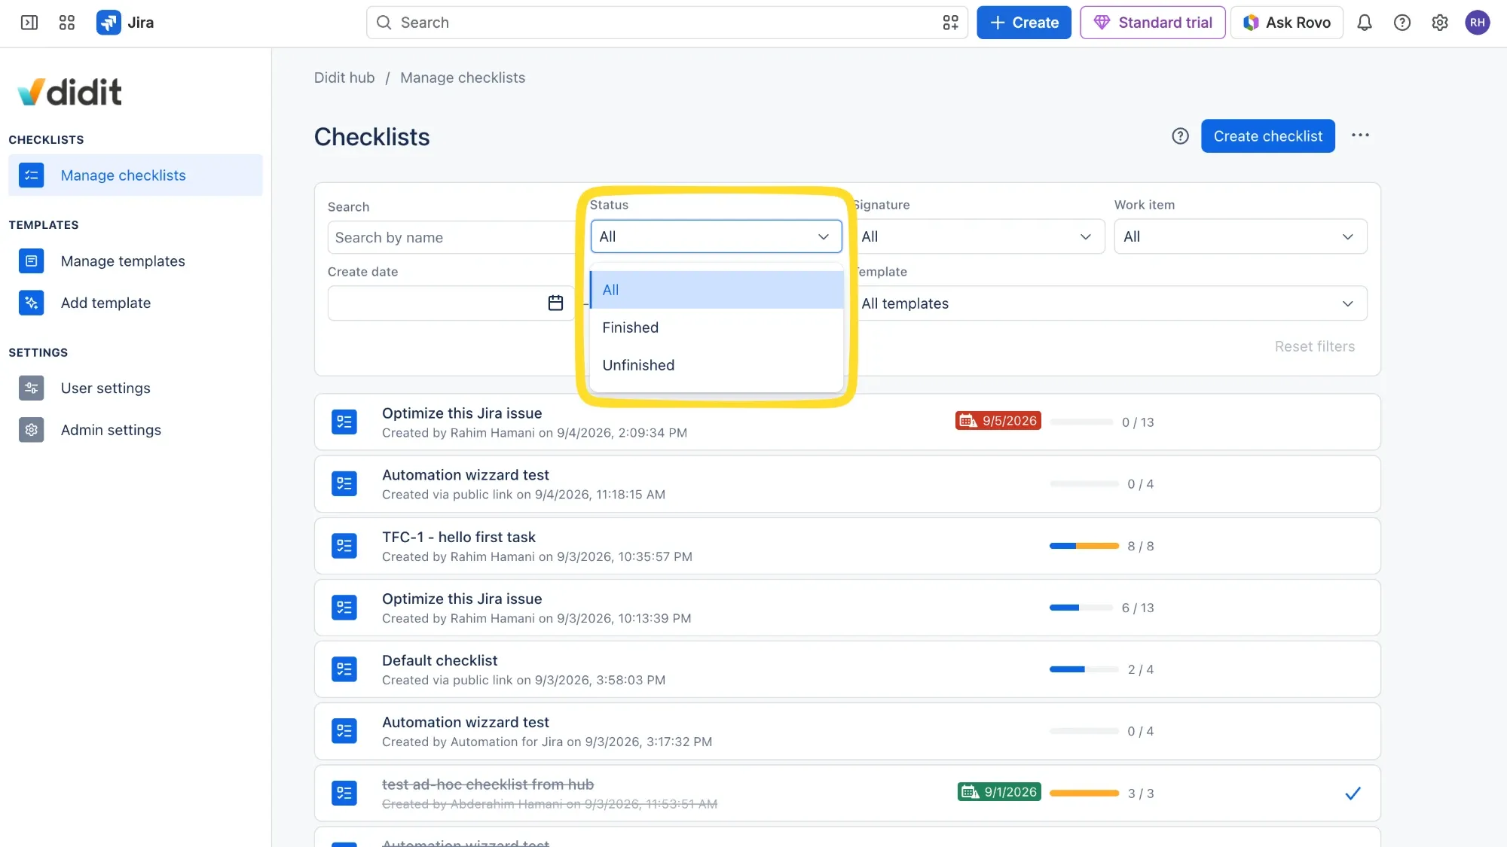1507x847 pixels.
Task: Open Default checklist row
Action: (x=847, y=669)
